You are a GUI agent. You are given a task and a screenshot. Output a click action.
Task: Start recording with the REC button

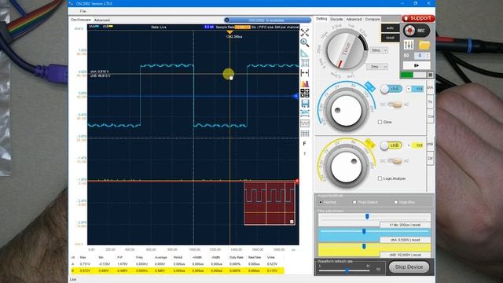pyautogui.click(x=416, y=31)
